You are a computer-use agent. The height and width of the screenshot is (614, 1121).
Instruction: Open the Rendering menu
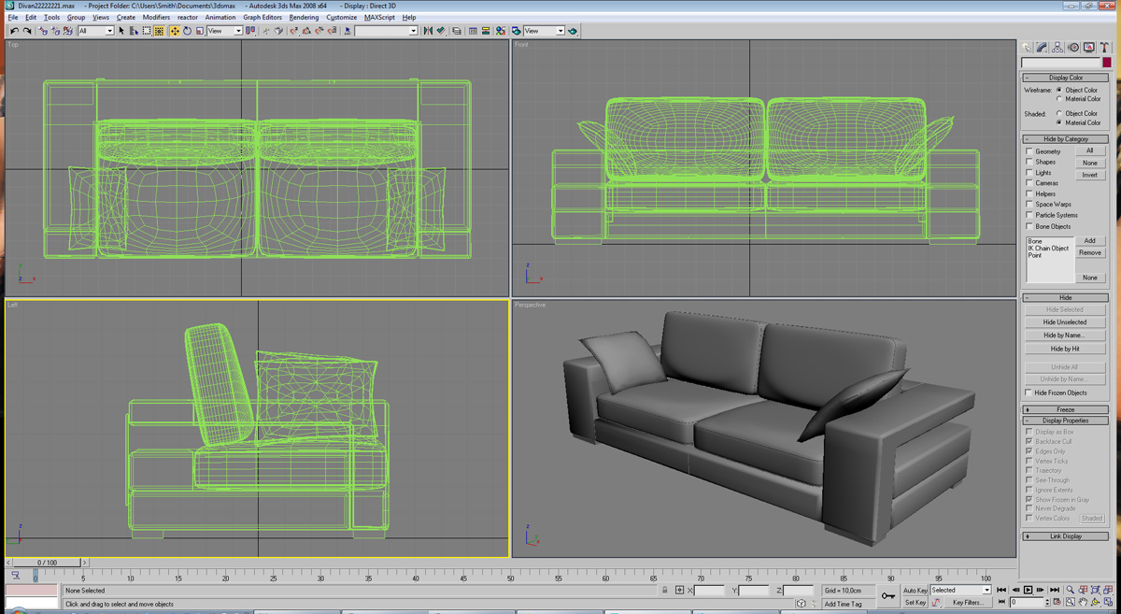coord(304,17)
